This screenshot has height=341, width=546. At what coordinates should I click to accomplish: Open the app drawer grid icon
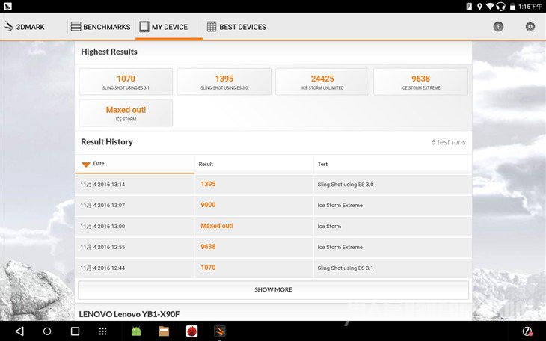[x=102, y=331]
